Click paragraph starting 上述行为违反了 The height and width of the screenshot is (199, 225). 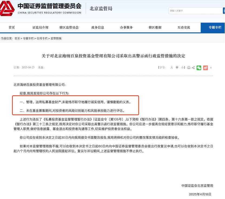(113, 124)
